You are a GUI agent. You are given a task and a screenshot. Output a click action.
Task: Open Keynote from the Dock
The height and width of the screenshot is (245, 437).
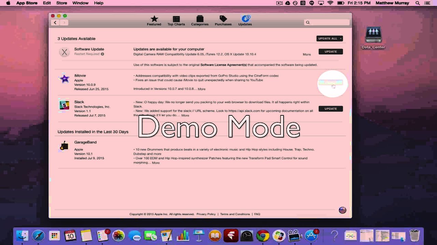[x=199, y=235]
